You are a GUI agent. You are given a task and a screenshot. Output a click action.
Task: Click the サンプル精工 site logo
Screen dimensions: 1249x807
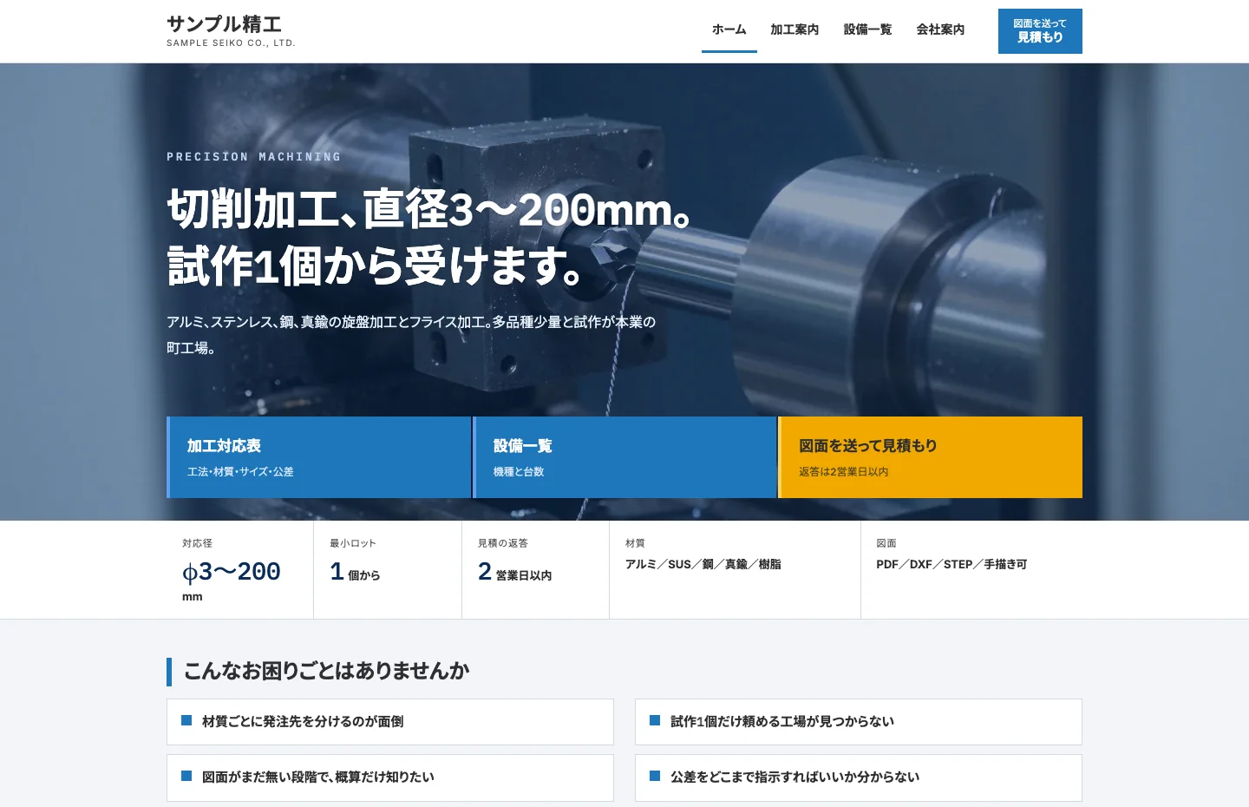coord(231,30)
